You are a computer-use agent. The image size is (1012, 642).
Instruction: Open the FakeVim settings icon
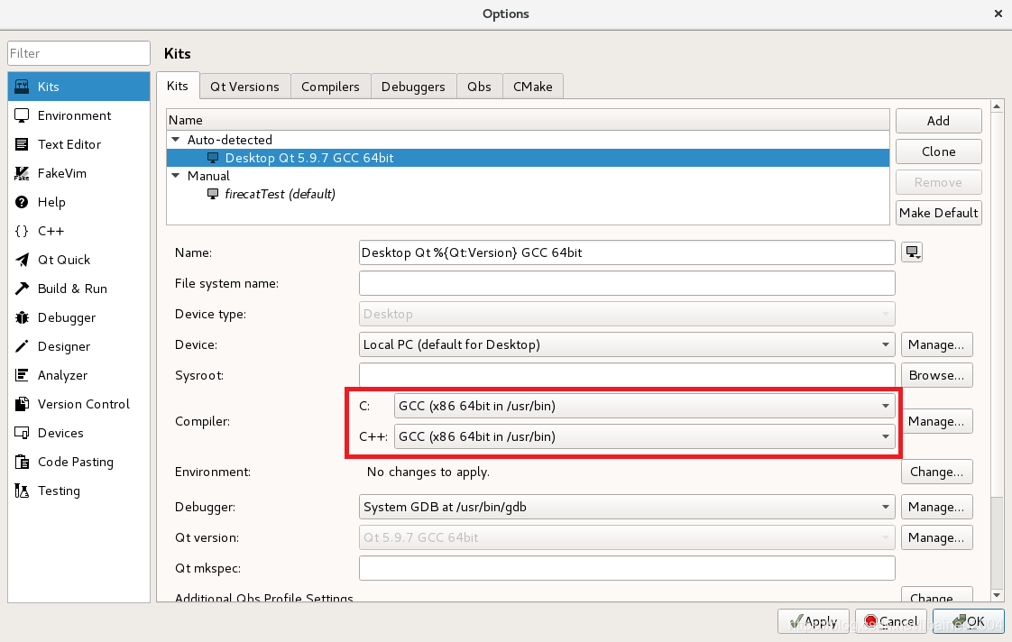(22, 173)
